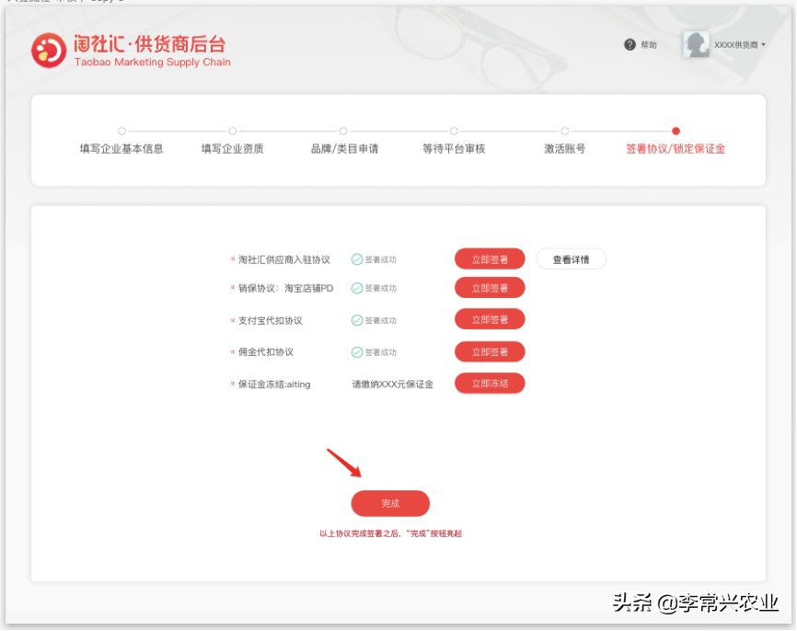The width and height of the screenshot is (797, 631).
Task: Select the 填写企业资质 step
Action: point(232,148)
